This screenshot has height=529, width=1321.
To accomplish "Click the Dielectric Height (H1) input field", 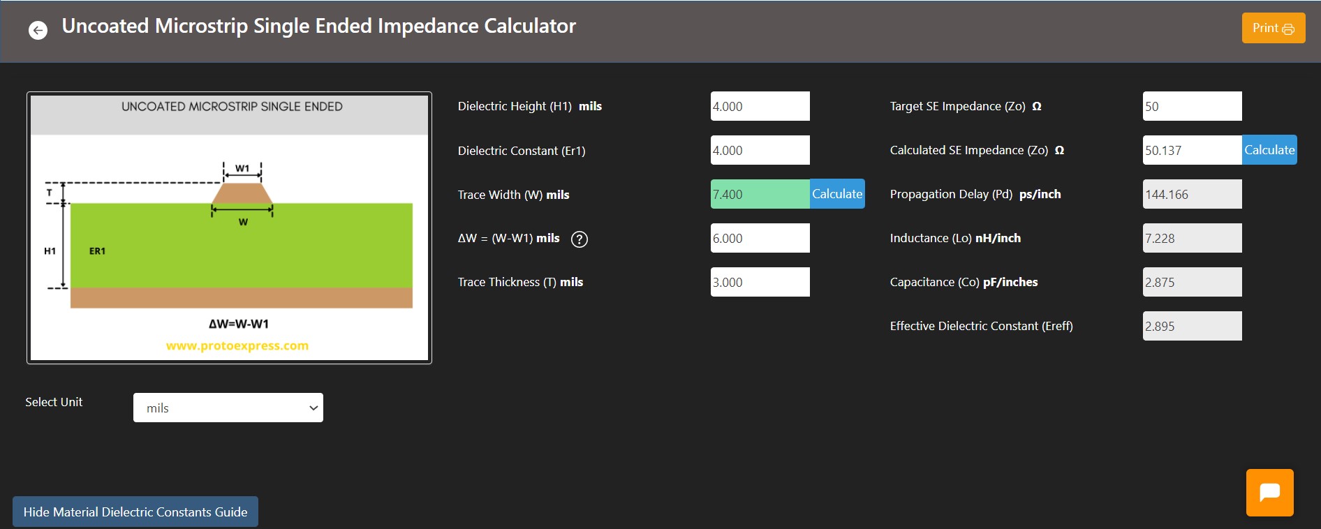I will click(x=760, y=106).
